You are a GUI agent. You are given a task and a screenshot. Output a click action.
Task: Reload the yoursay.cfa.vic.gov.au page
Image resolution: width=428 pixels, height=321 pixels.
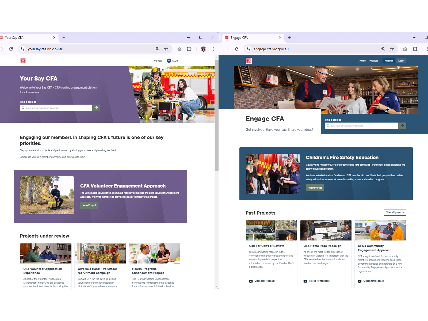pos(11,49)
